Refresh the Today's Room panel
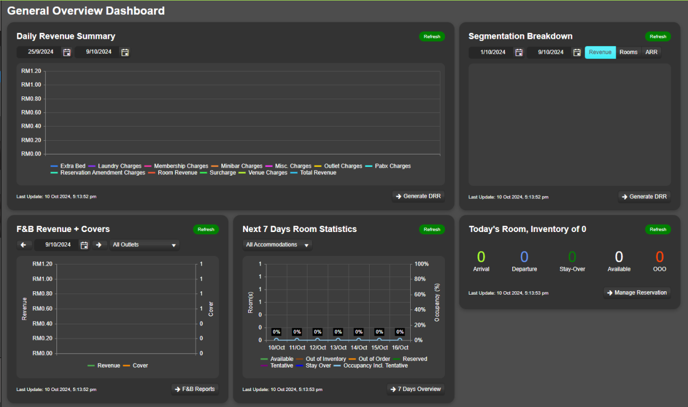Screen dimensions: 688x407 tap(658, 229)
